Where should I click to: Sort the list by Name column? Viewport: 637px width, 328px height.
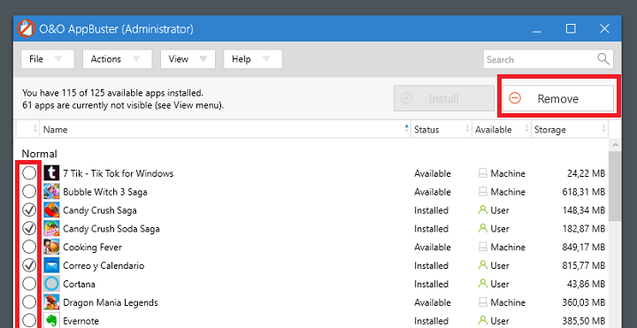click(225, 129)
